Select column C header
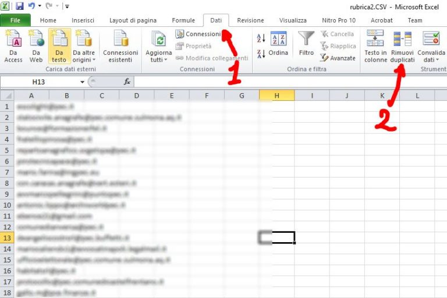Screen dimensions: 447x298 point(102,95)
